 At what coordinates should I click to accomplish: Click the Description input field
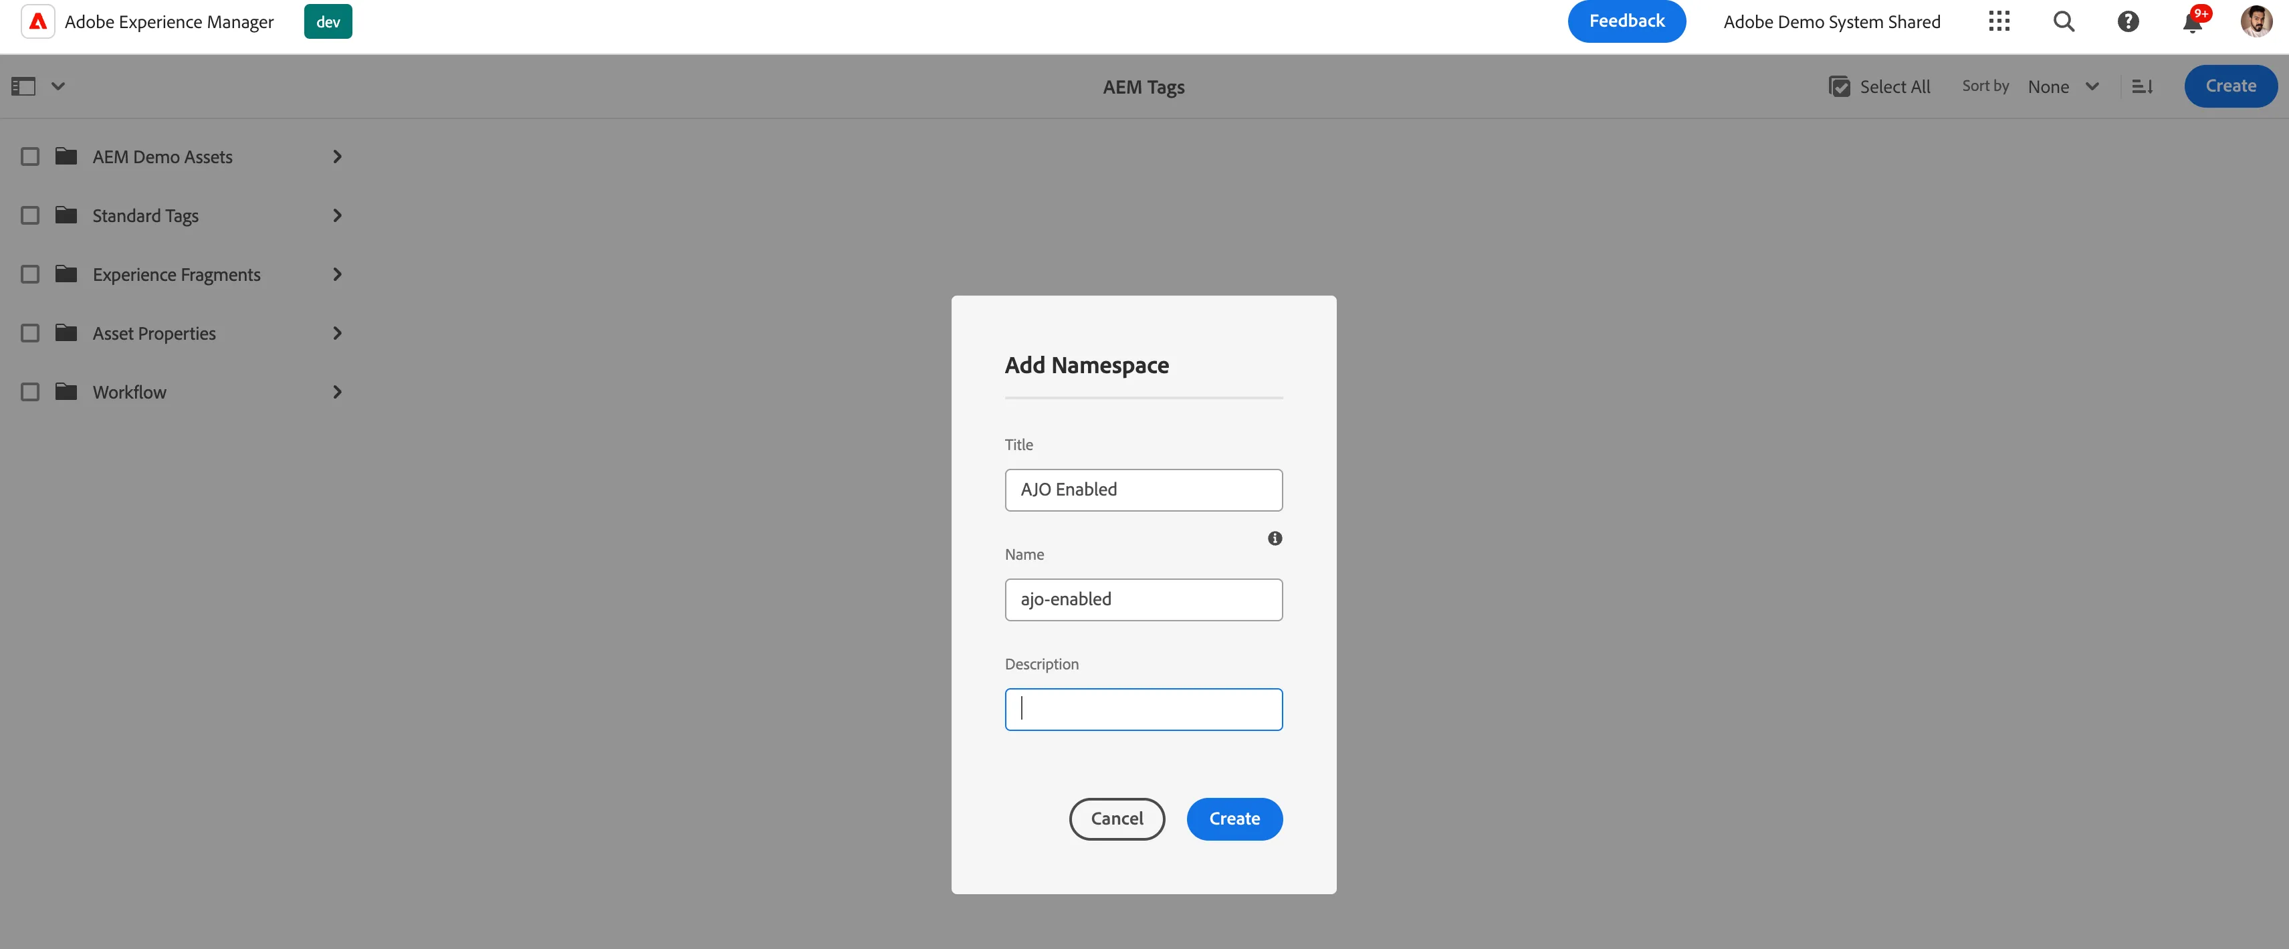(x=1143, y=709)
